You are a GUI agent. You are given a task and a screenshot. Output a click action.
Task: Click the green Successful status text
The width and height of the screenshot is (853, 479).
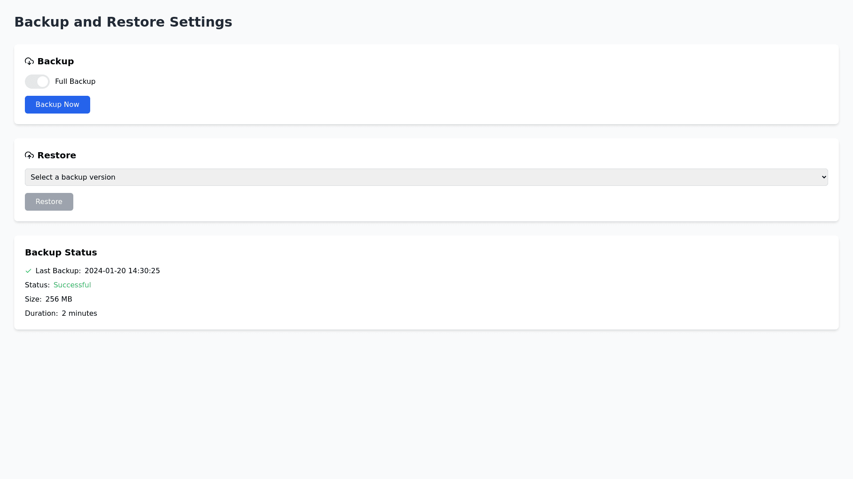pos(72,285)
